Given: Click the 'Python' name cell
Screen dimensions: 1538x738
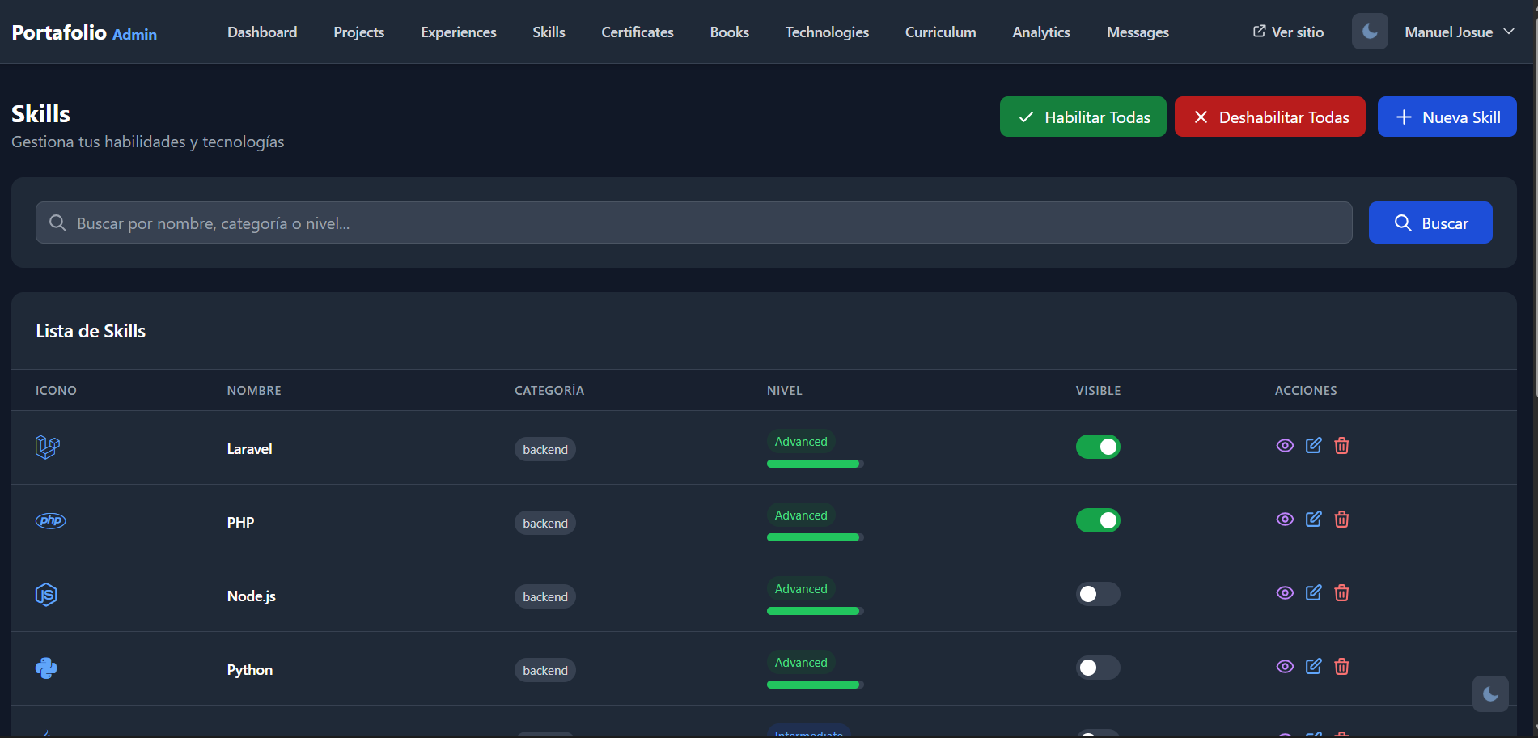Looking at the screenshot, I should pos(249,669).
